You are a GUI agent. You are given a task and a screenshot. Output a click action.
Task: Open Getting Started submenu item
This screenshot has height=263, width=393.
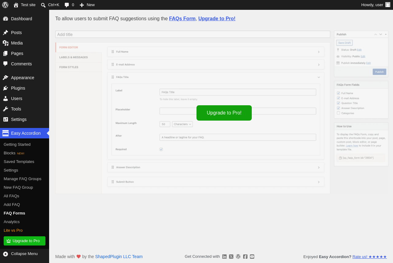point(17,145)
